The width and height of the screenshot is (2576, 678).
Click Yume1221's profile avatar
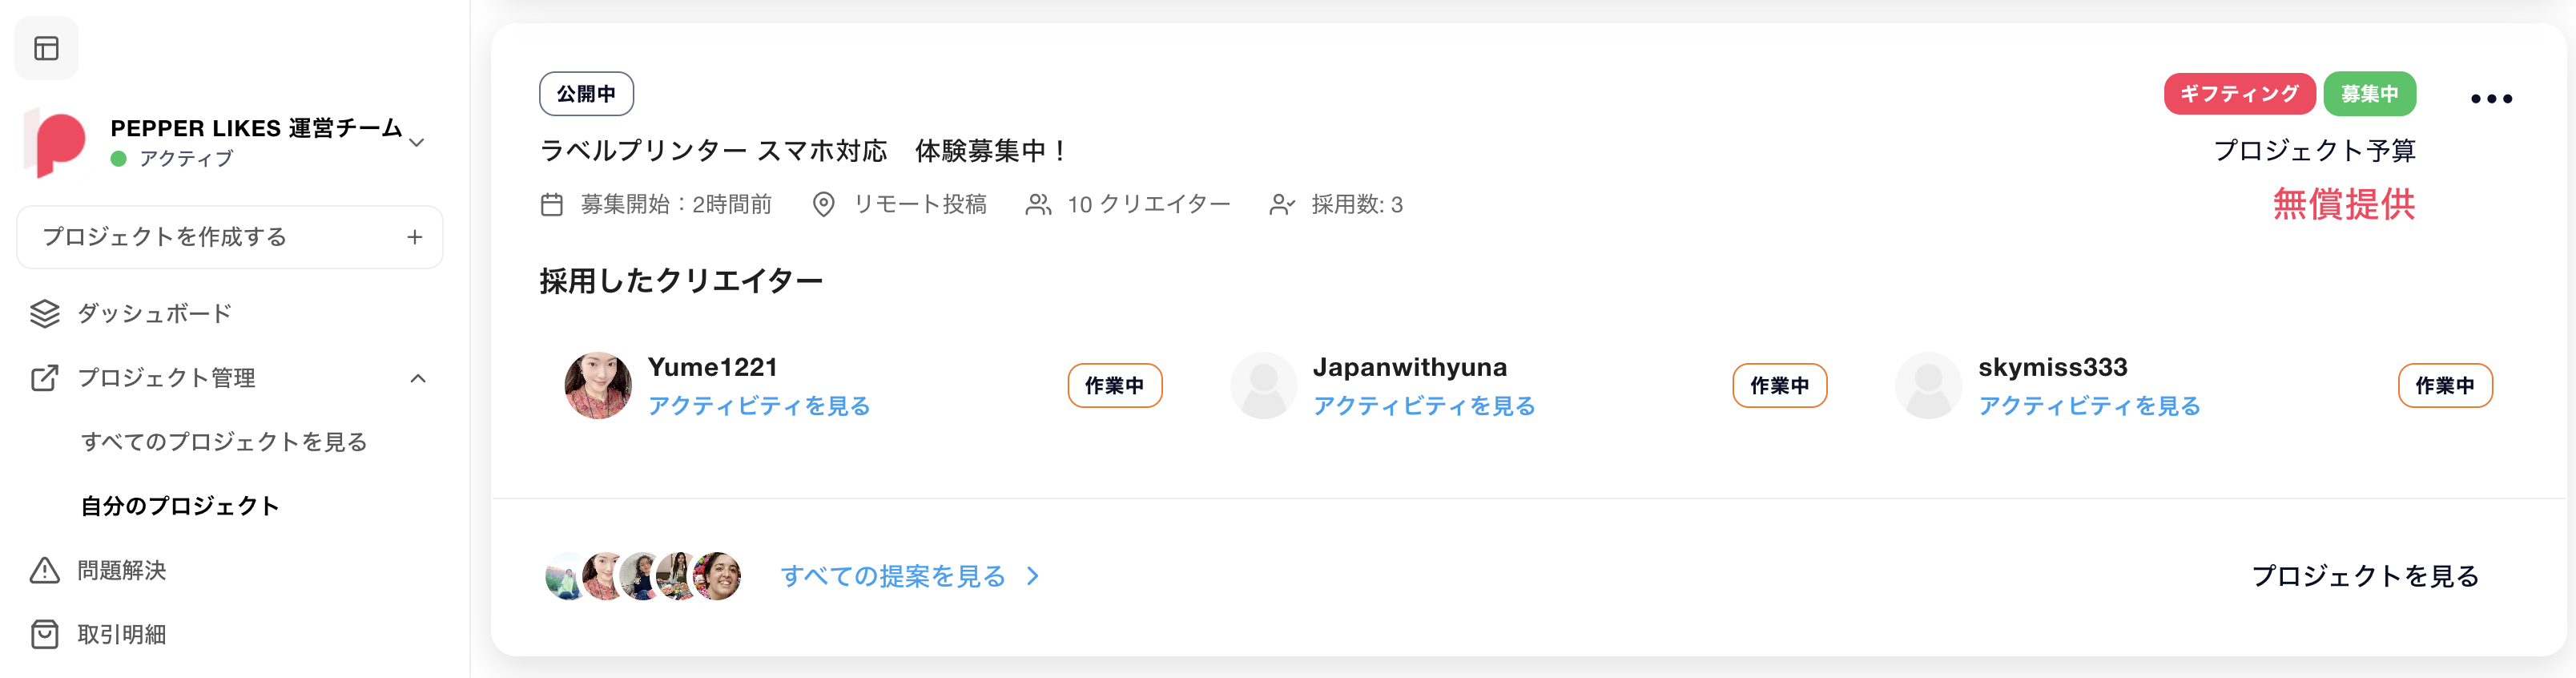click(598, 385)
